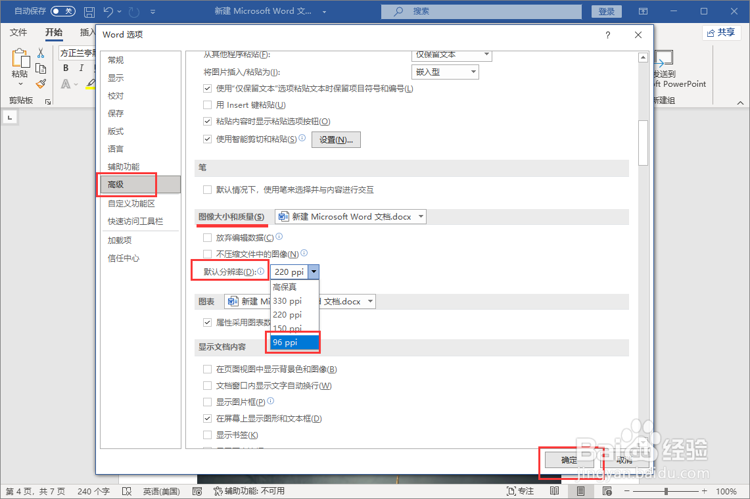The height and width of the screenshot is (499, 750).
Task: Enable 默认情况下，使用笔来选择并与内容进行交互 checkbox
Action: click(208, 189)
